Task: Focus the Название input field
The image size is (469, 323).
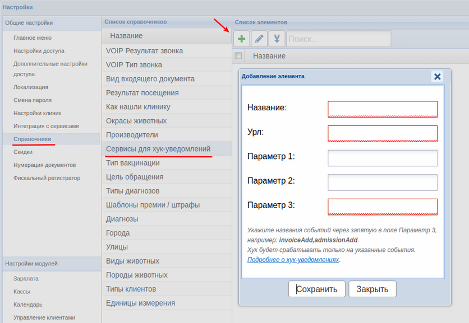Action: (x=382, y=109)
